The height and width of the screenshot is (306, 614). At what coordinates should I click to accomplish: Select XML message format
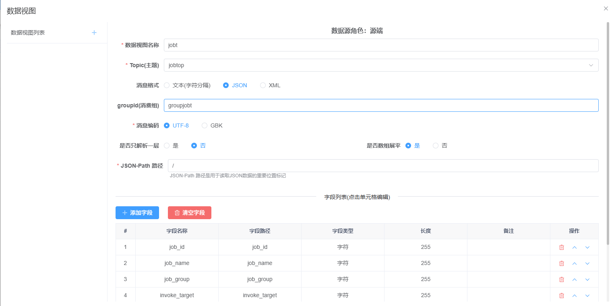(263, 85)
